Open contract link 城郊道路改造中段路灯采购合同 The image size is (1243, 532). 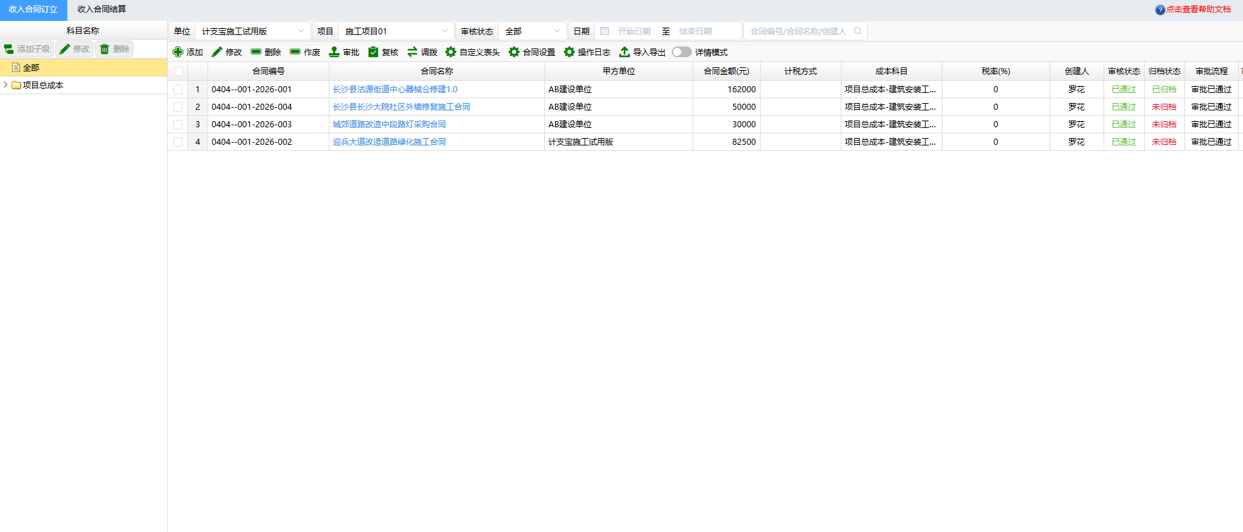click(389, 125)
